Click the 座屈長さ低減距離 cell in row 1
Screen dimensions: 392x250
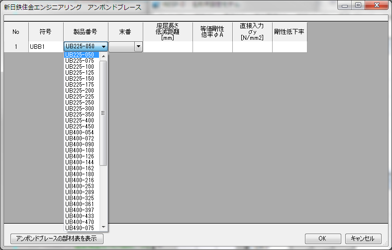[x=168, y=47]
